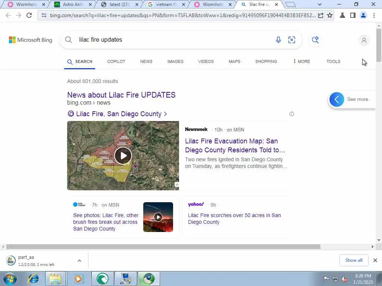The width and height of the screenshot is (382, 286).
Task: Start voice search with microphone icon
Action: point(278,39)
